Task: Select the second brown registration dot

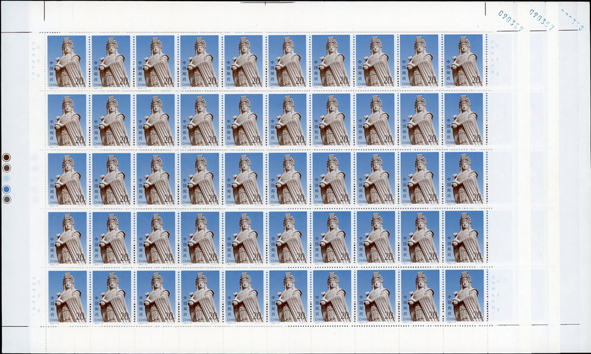Action: [x=7, y=168]
